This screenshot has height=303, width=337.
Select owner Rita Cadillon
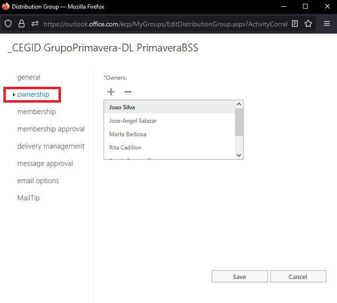click(169, 148)
